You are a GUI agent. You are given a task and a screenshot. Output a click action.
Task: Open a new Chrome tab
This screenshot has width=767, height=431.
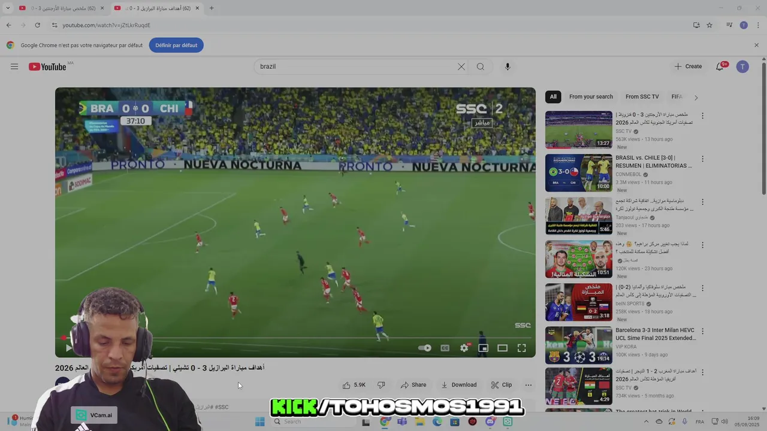212,8
